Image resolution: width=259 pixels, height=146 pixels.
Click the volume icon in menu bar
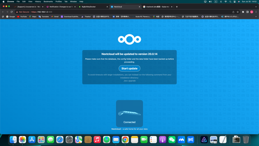pyautogui.click(x=210, y=2)
